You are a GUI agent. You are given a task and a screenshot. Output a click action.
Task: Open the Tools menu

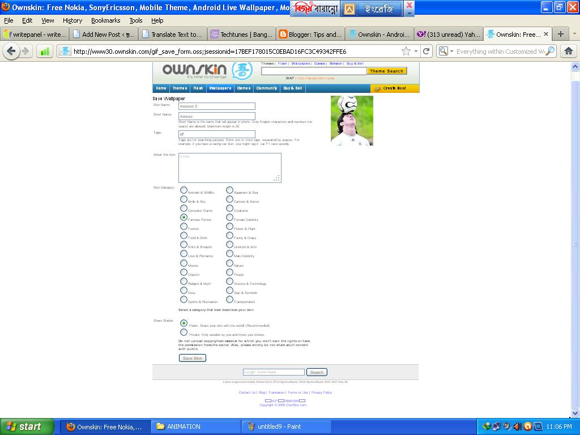coord(136,20)
